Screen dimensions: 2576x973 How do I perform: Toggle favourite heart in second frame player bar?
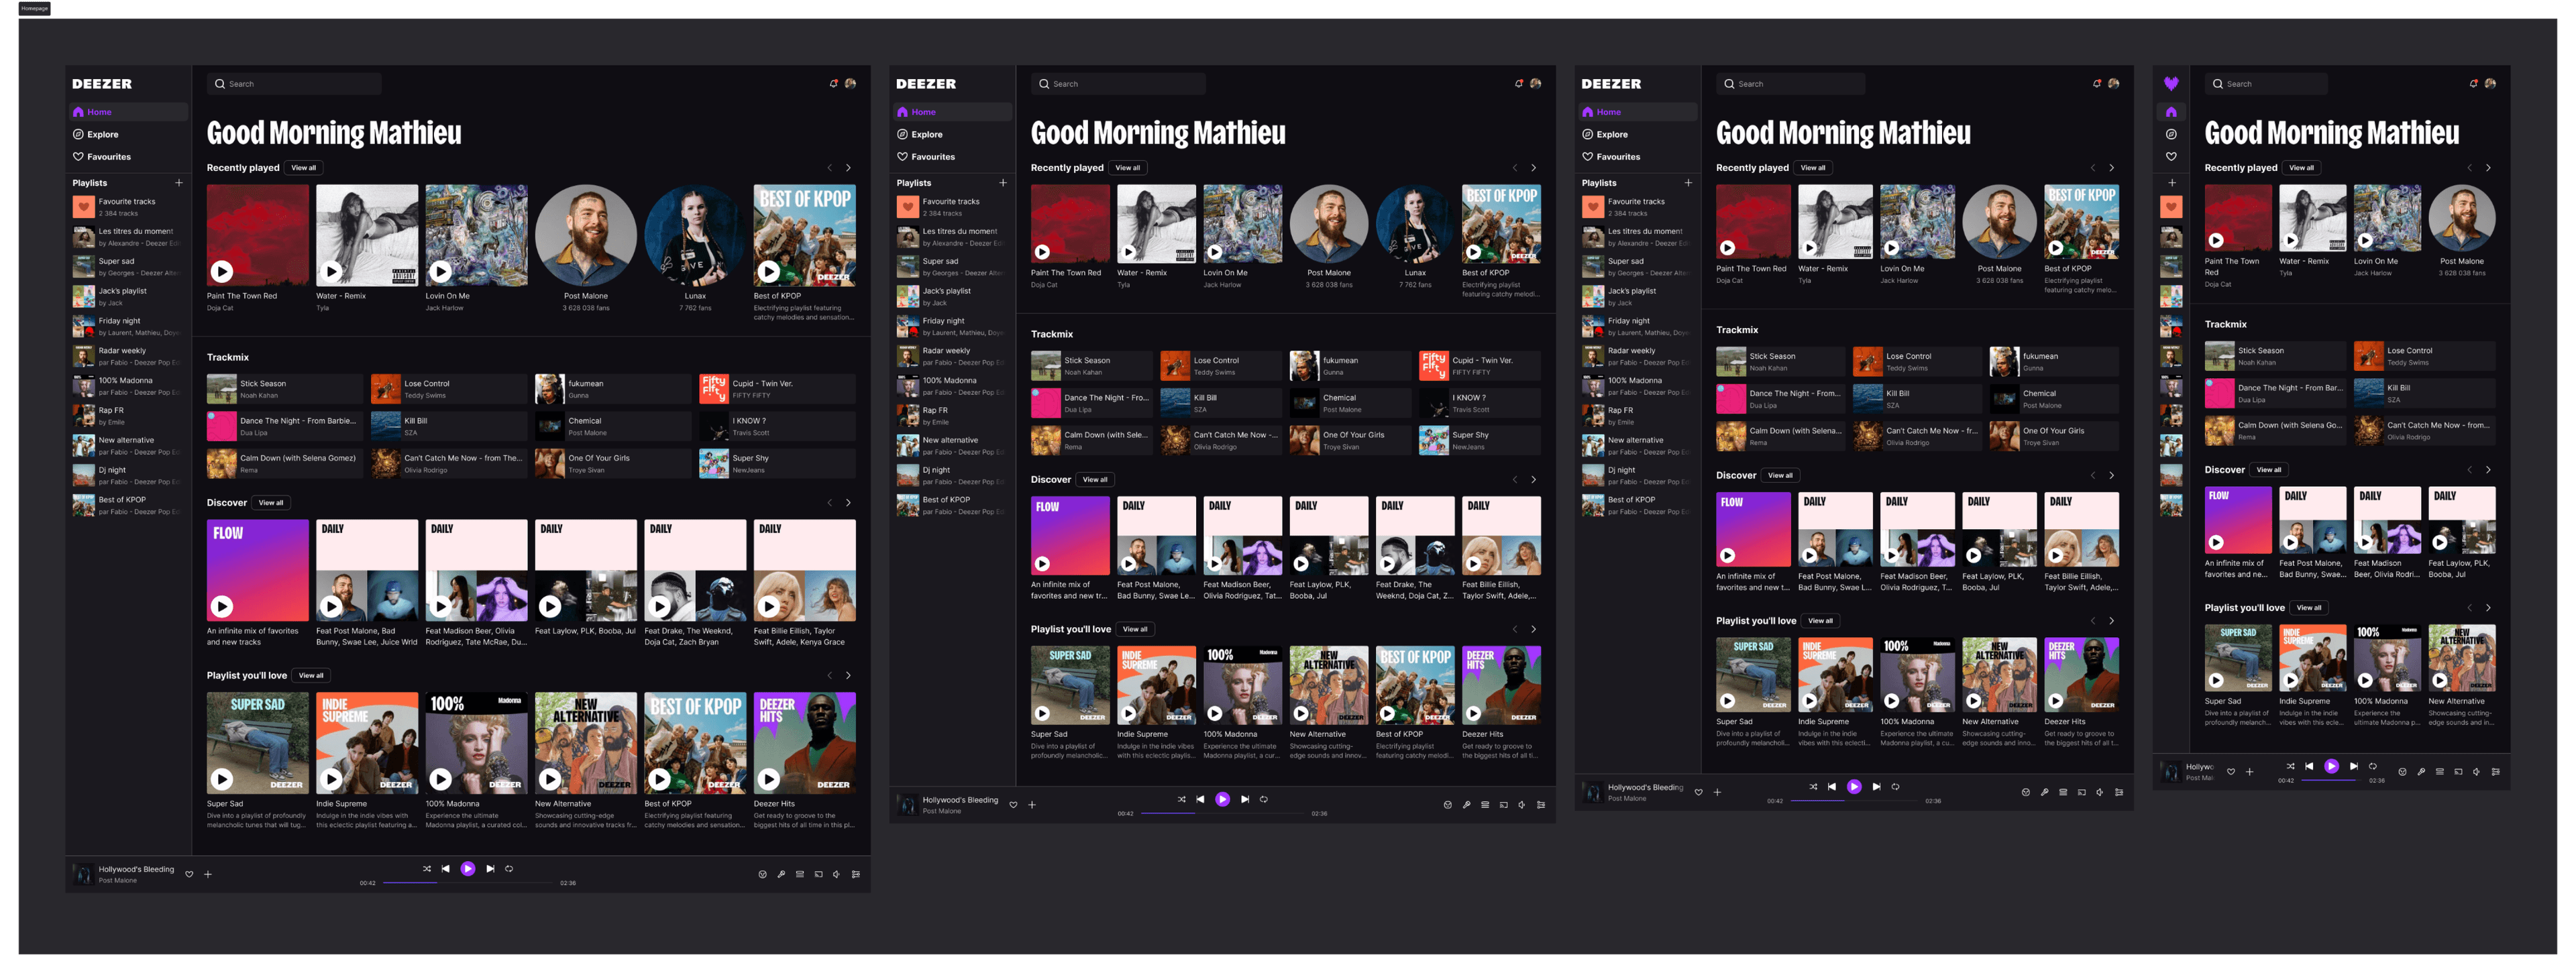pos(1013,805)
